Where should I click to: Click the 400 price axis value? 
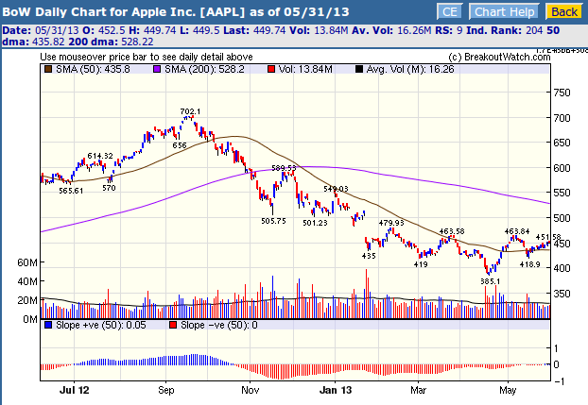tap(562, 268)
